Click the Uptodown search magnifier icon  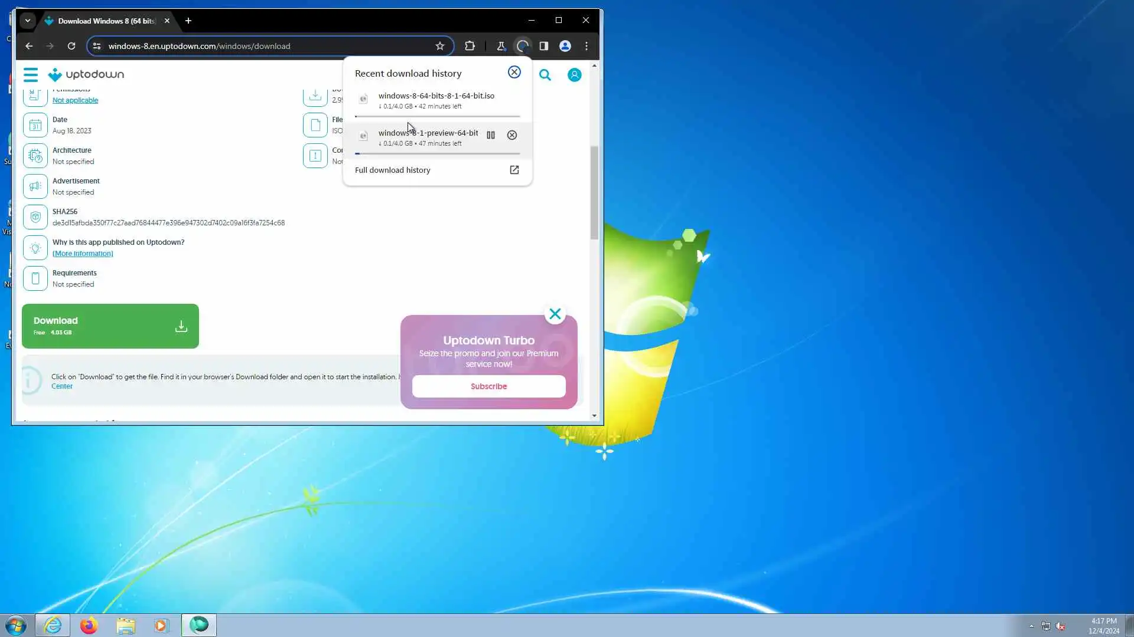tap(545, 75)
